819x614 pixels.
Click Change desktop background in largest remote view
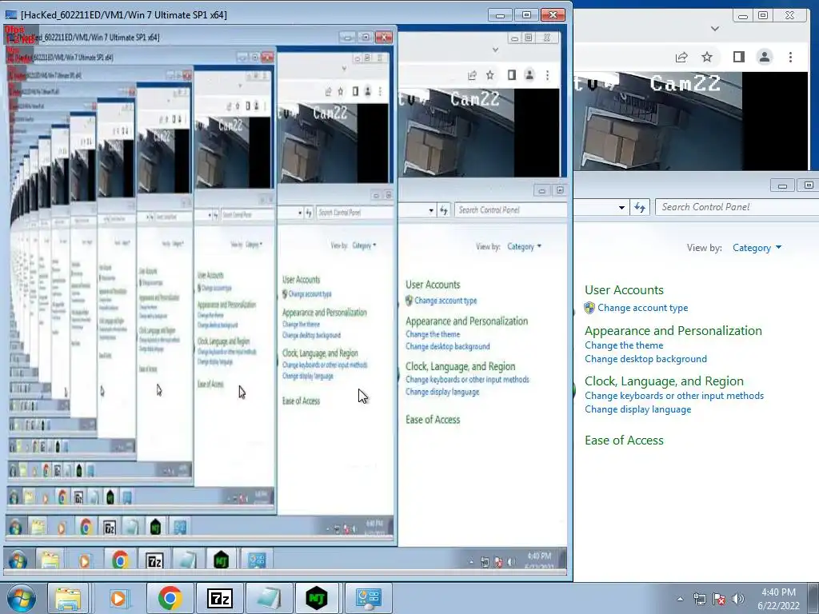(448, 346)
